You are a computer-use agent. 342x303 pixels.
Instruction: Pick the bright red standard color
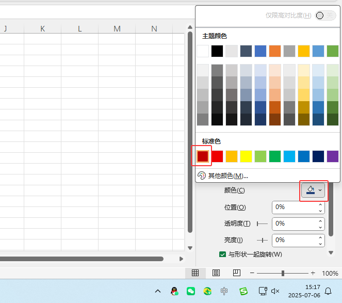click(217, 156)
